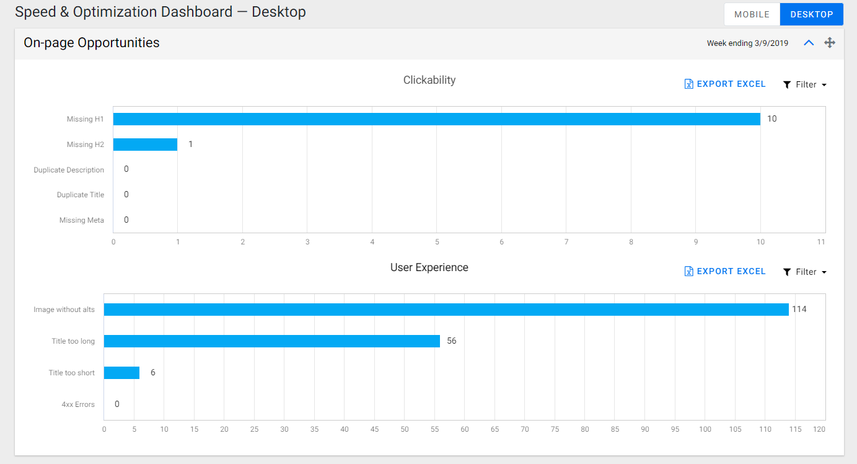Screen dimensions: 857x464
Task: Click the 'Title too long' label
Action: pyautogui.click(x=73, y=341)
